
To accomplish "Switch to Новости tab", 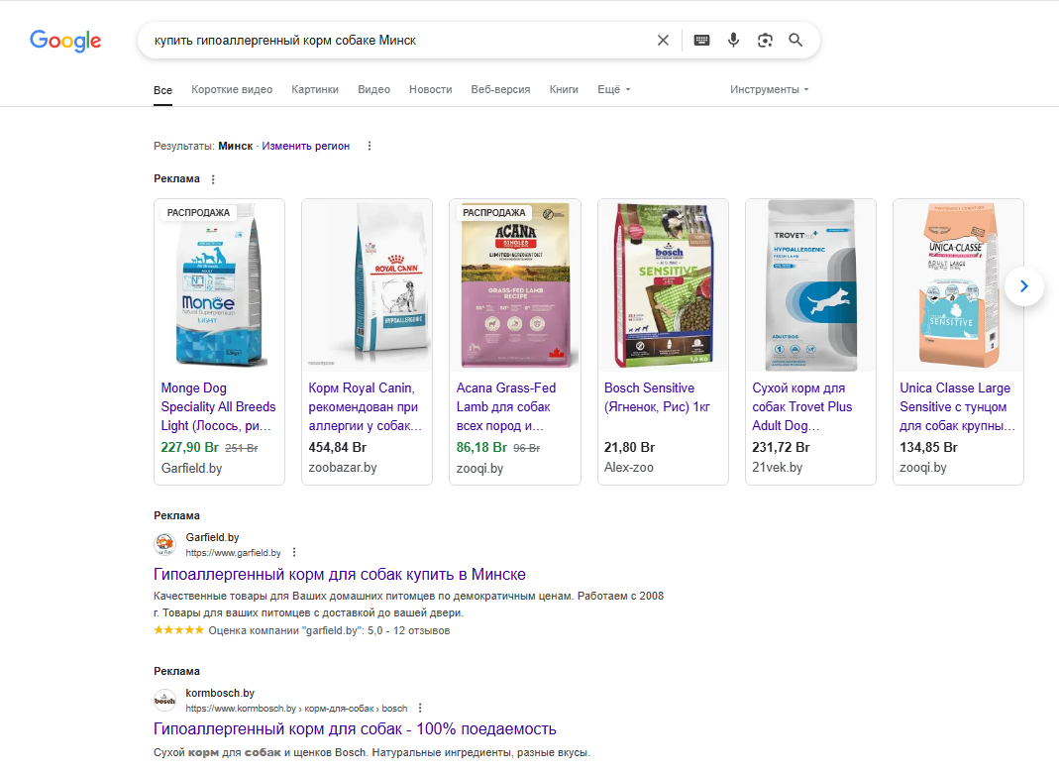I will point(430,89).
